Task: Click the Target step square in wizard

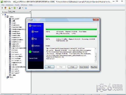Action: coord(33,32)
